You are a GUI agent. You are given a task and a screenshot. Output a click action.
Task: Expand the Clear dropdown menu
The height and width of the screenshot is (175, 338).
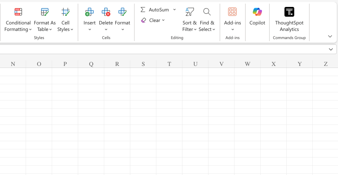point(163,20)
